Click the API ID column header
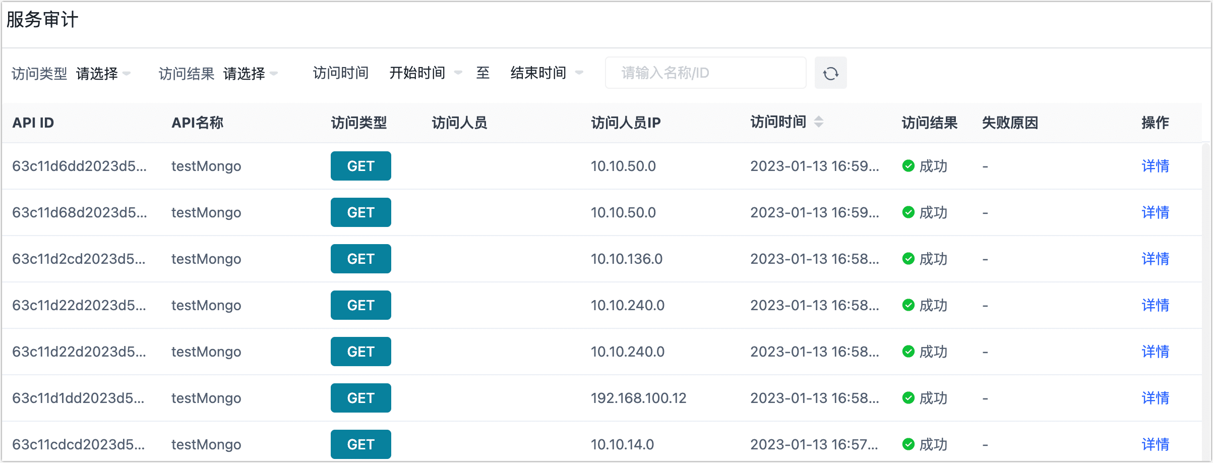1213x463 pixels. (33, 123)
